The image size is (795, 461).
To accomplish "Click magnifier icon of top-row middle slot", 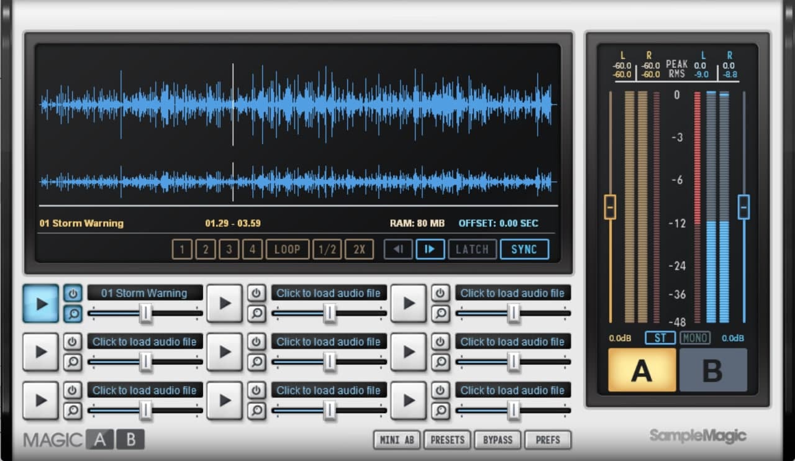I will [x=257, y=313].
